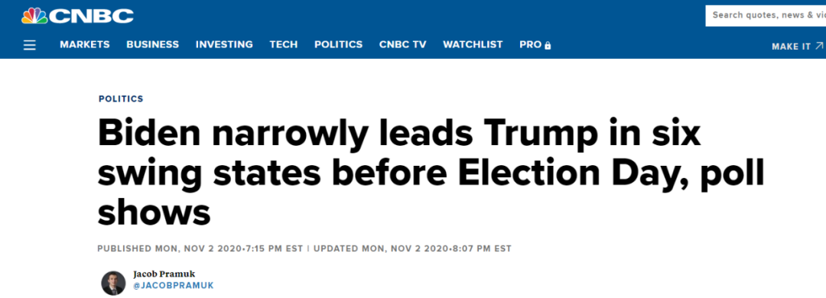Image resolution: width=826 pixels, height=298 pixels.
Task: Click the PRO lock icon
Action: [548, 45]
